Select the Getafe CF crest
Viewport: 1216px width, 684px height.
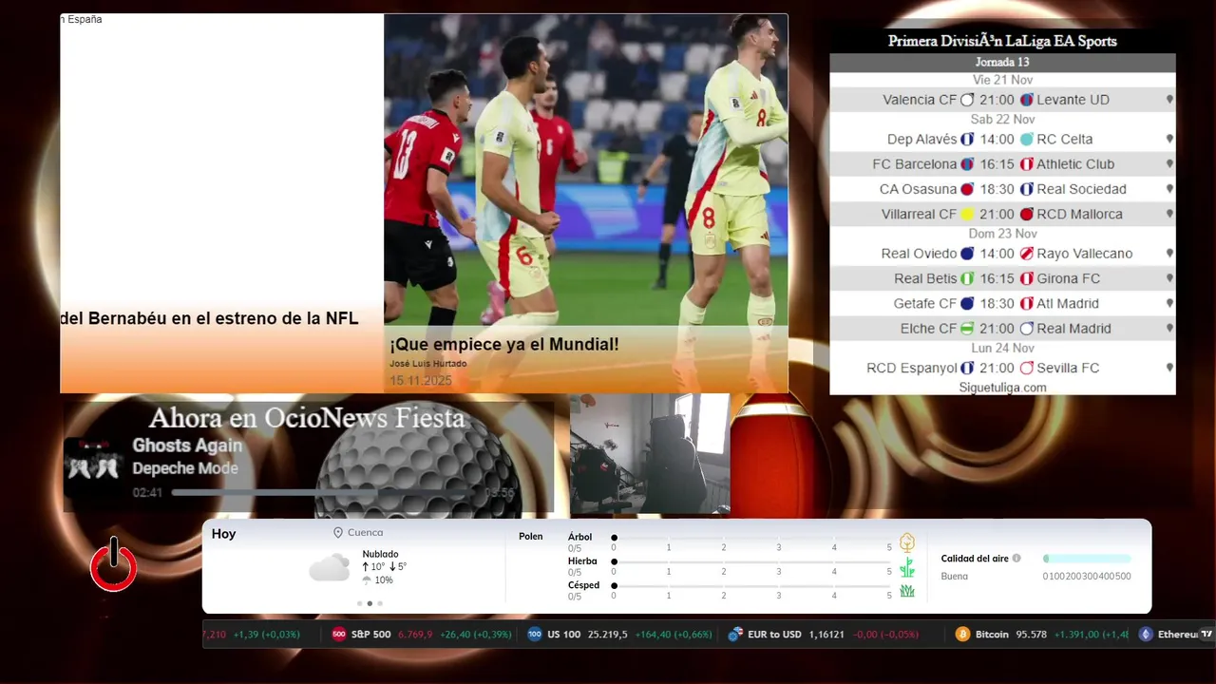pos(967,304)
